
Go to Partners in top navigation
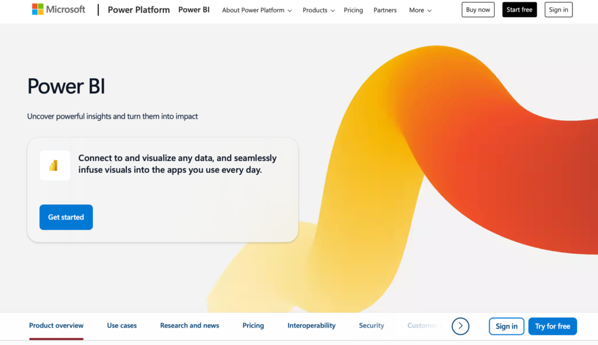click(385, 10)
